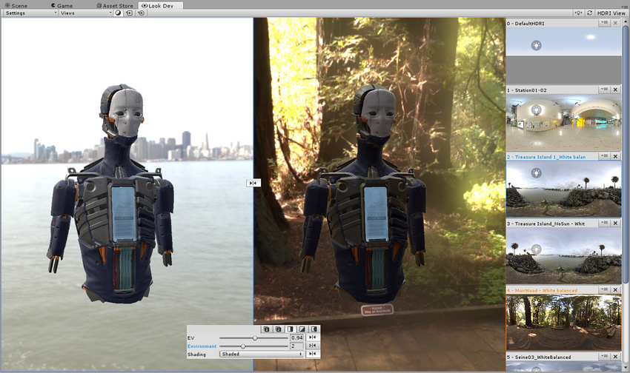
Task: Expand the Shading mode dropdown
Action: coord(262,354)
